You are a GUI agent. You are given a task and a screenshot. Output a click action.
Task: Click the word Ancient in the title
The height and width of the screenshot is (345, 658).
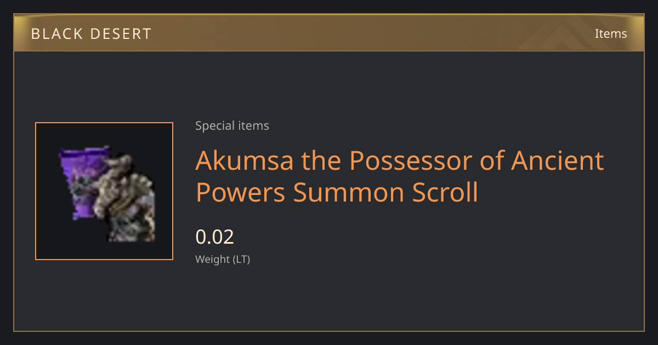click(558, 161)
